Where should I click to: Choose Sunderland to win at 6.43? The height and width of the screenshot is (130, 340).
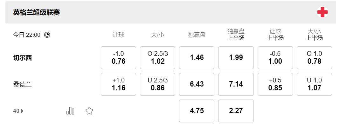[197, 84]
